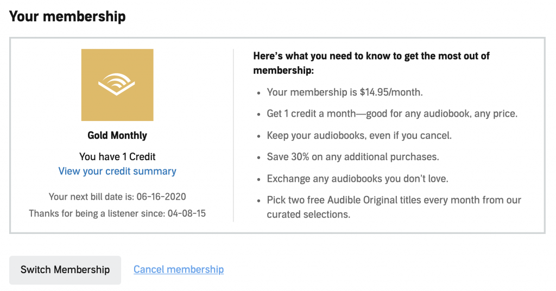Select the Your membership page heading

pos(67,16)
